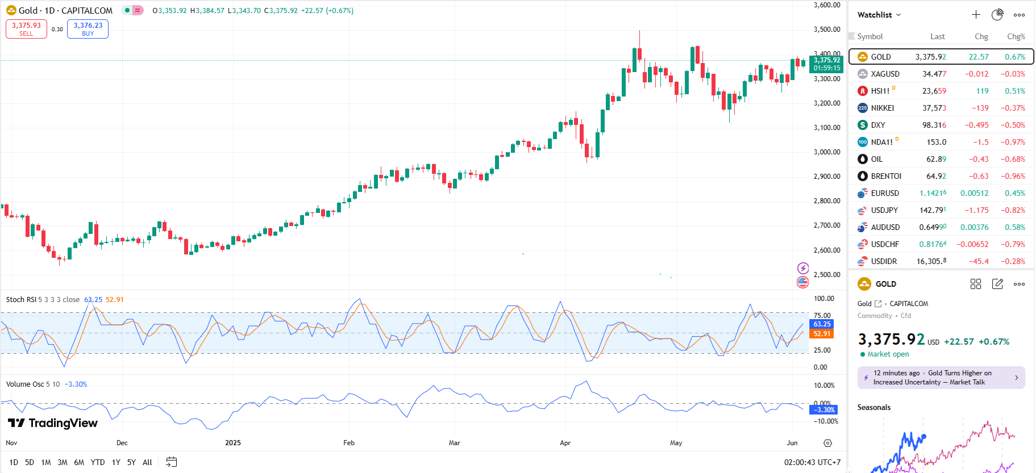Select the 6M time range
This screenshot has height=473, width=1036.
[79, 462]
